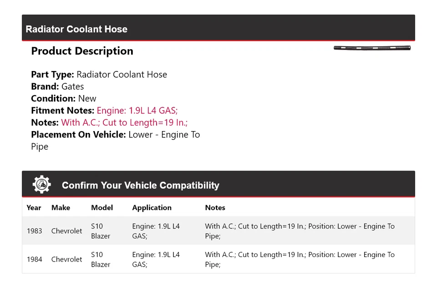Image resolution: width=437 pixels, height=288 pixels.
Task: Click the Make column header
Action: pos(61,207)
